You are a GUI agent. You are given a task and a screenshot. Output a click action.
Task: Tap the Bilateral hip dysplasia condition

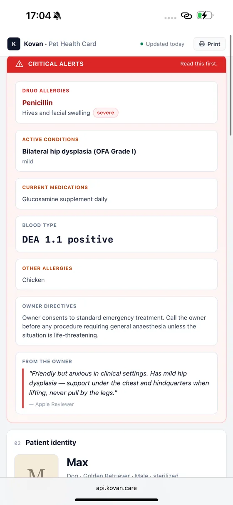(x=79, y=151)
